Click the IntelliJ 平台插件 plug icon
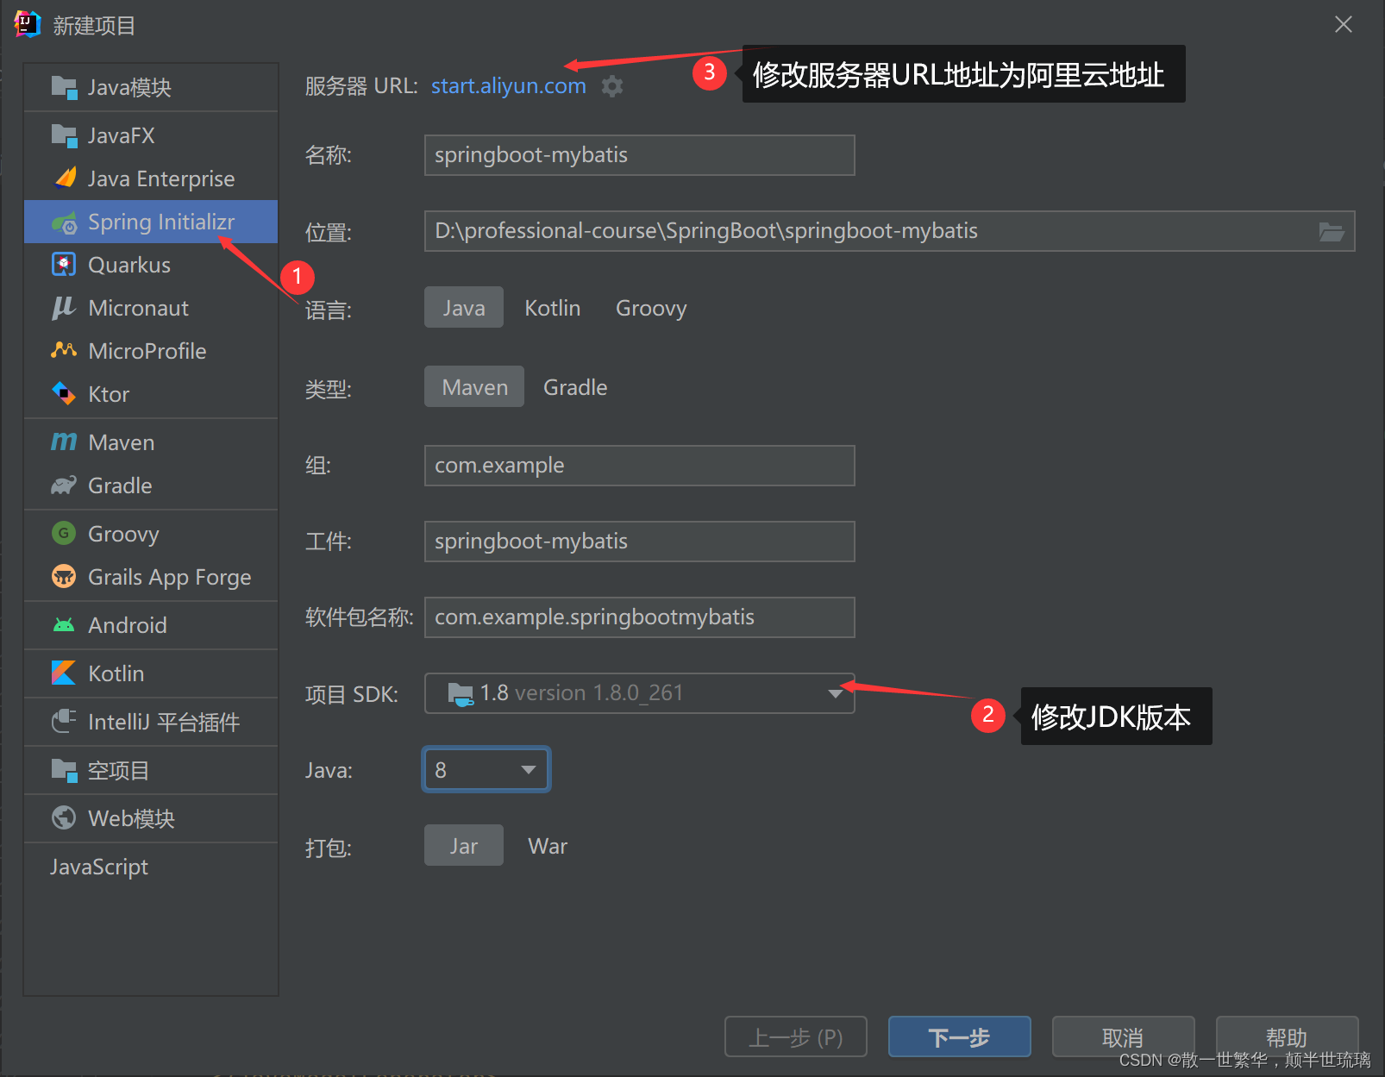Viewport: 1385px width, 1077px height. tap(64, 722)
